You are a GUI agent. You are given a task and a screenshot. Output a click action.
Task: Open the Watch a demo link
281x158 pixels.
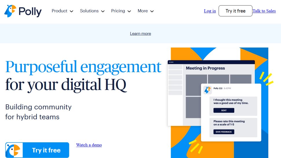(89, 145)
